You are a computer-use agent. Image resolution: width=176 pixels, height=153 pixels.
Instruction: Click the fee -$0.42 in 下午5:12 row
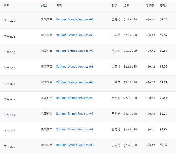(150, 145)
